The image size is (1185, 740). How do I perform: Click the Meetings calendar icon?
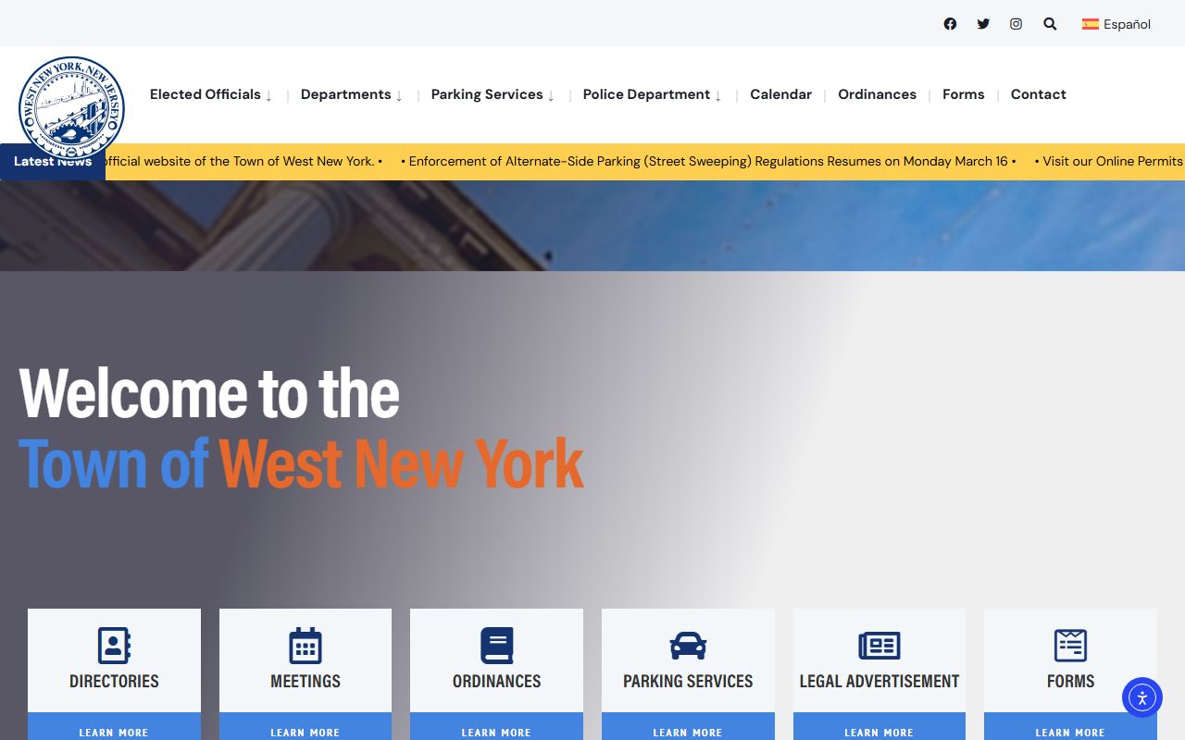306,646
